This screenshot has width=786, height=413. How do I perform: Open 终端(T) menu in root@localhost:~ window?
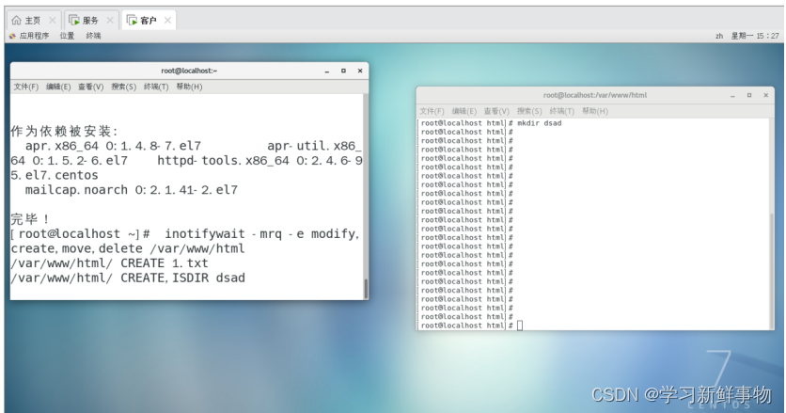(156, 87)
